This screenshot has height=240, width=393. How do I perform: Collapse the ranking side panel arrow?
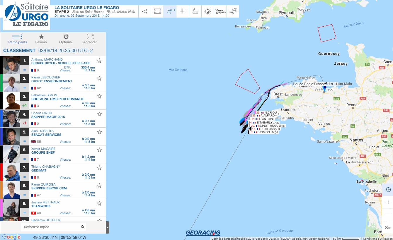(x=108, y=227)
